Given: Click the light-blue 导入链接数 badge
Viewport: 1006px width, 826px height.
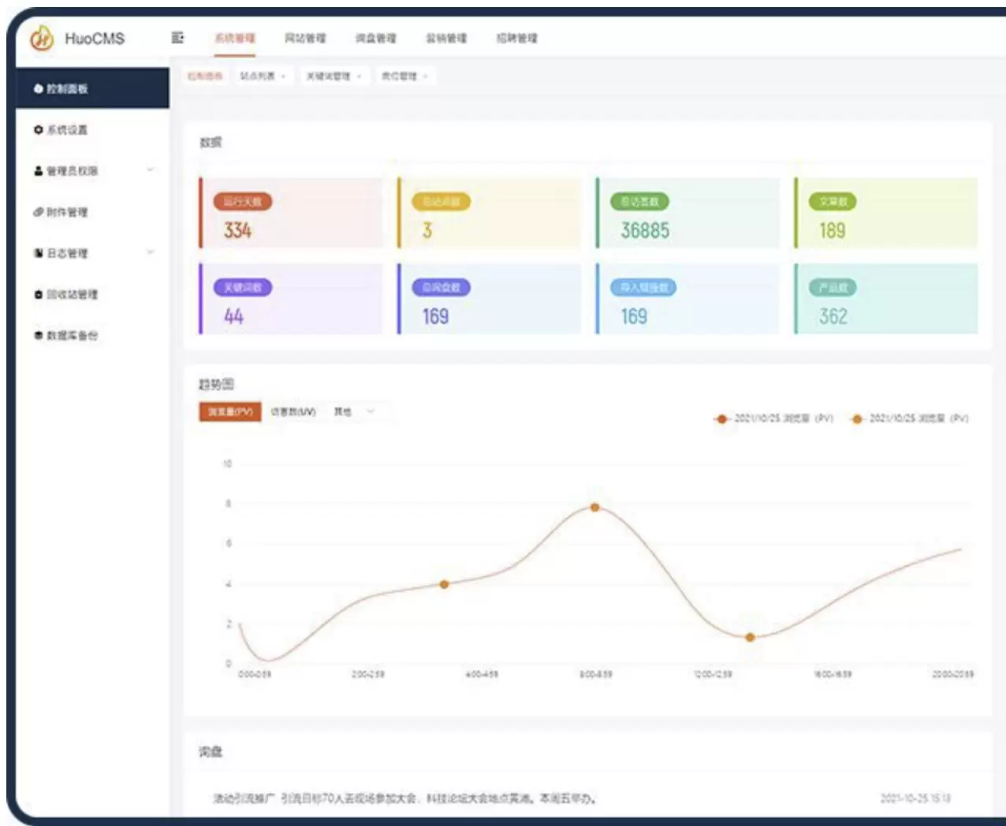Looking at the screenshot, I should tap(643, 288).
